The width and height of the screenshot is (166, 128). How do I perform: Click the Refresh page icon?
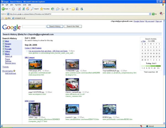click(24, 9)
